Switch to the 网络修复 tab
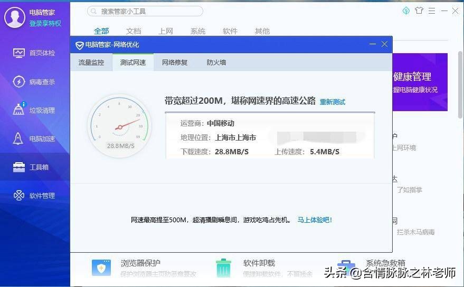This screenshot has height=287, width=464. point(175,63)
